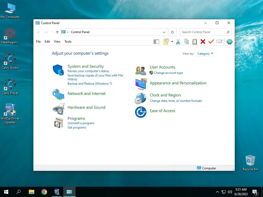
Task: Click the search magnifier icon
Action: point(228,32)
